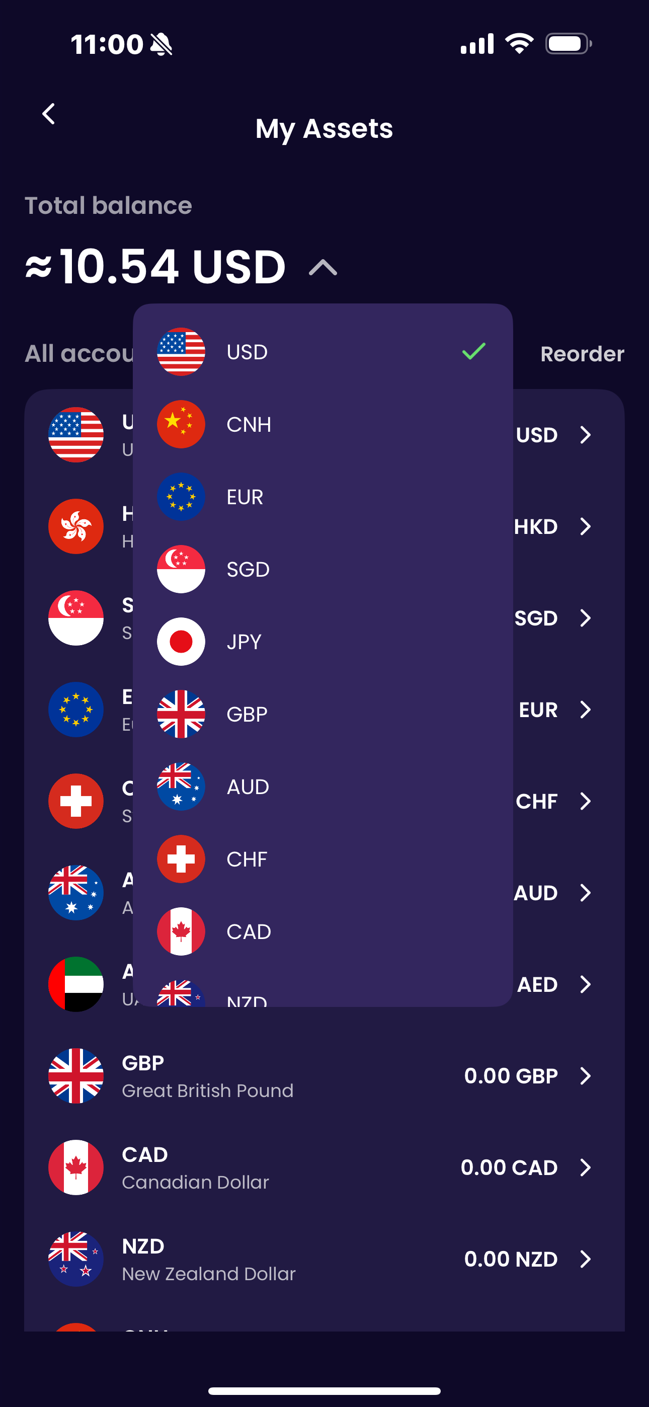The width and height of the screenshot is (649, 1407).
Task: Open the CAD account chevron
Action: [585, 1167]
